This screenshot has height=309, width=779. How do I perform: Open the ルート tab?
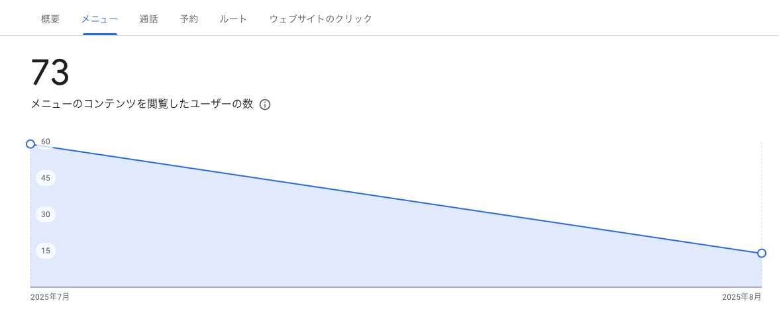(x=233, y=19)
